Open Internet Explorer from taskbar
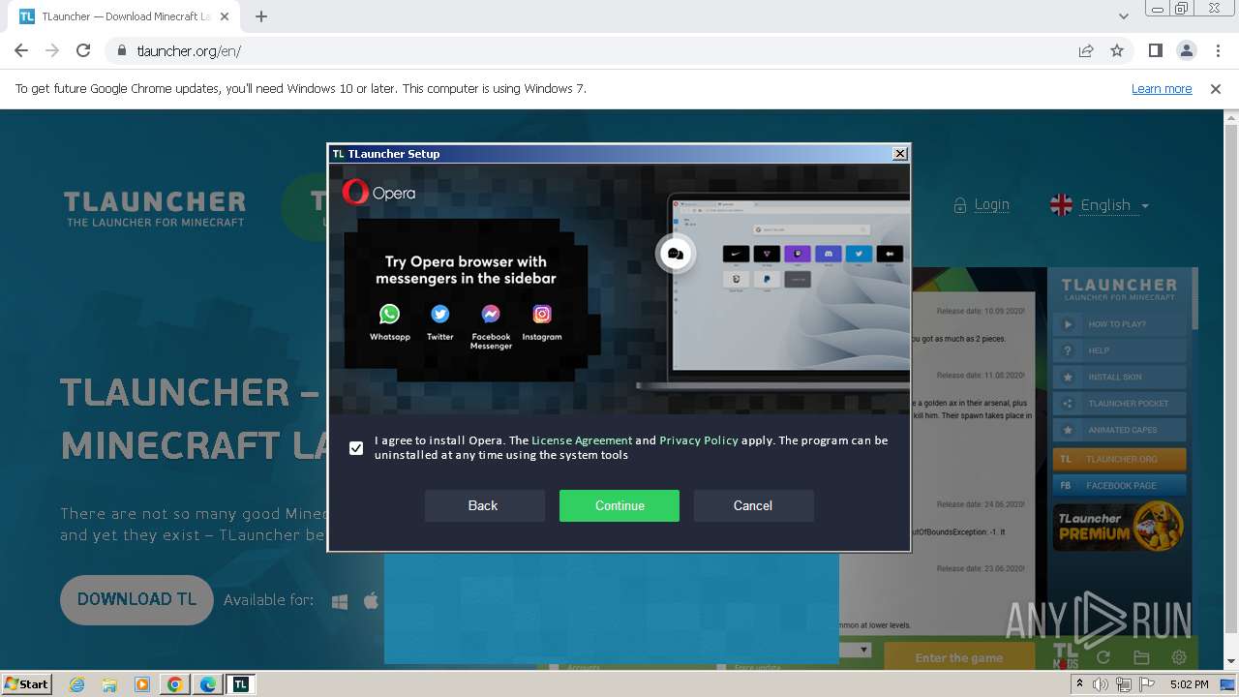 click(77, 684)
